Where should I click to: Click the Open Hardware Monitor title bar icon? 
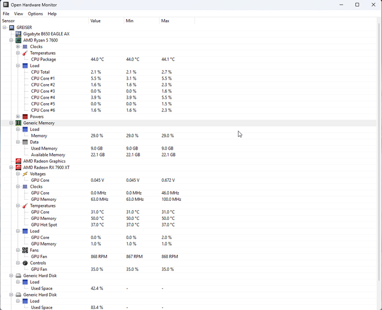[6, 4]
